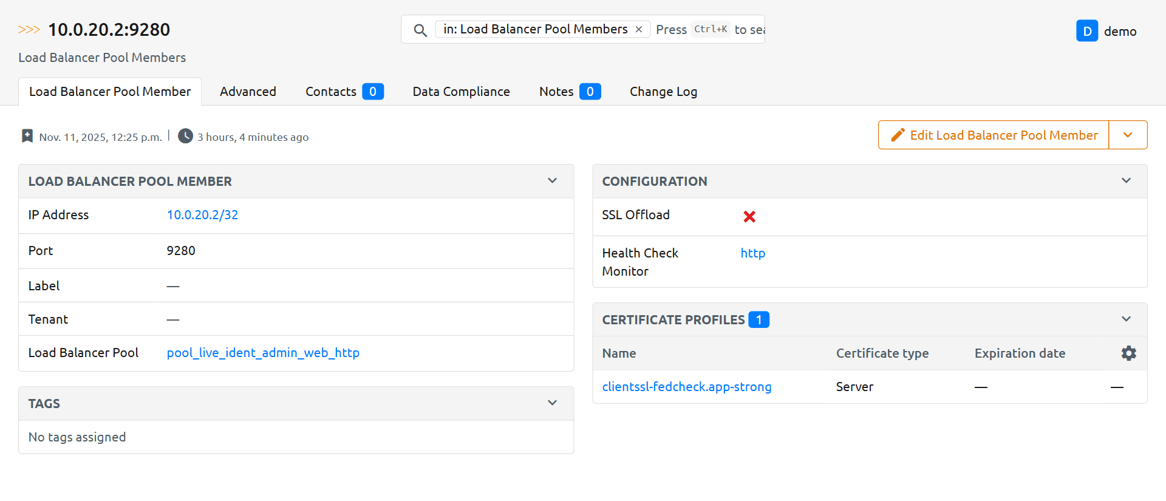Collapse the Load Balancer Pool Member panel

pyautogui.click(x=552, y=181)
